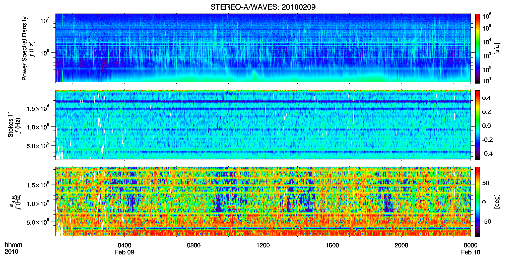Click the 5.0×10^5 tick on Stokes V axis
This screenshot has height=271, width=526.
coord(38,146)
